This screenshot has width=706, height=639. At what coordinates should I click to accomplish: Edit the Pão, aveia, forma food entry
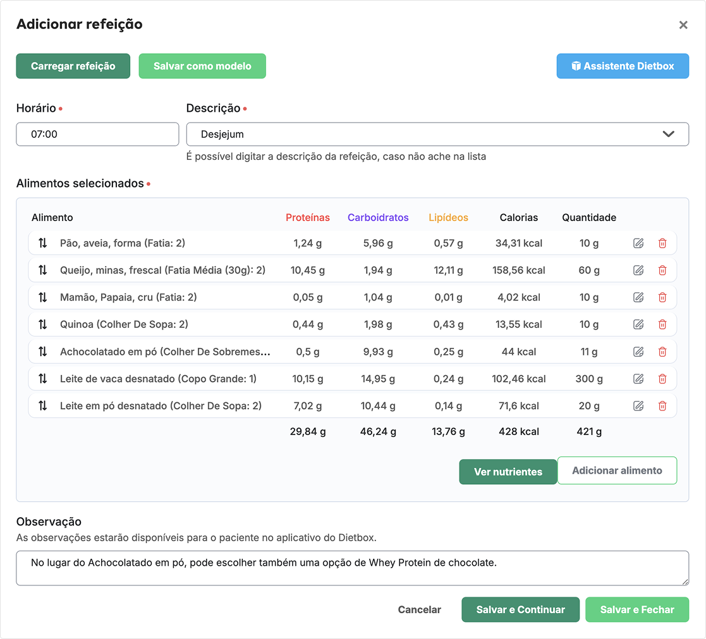point(638,243)
